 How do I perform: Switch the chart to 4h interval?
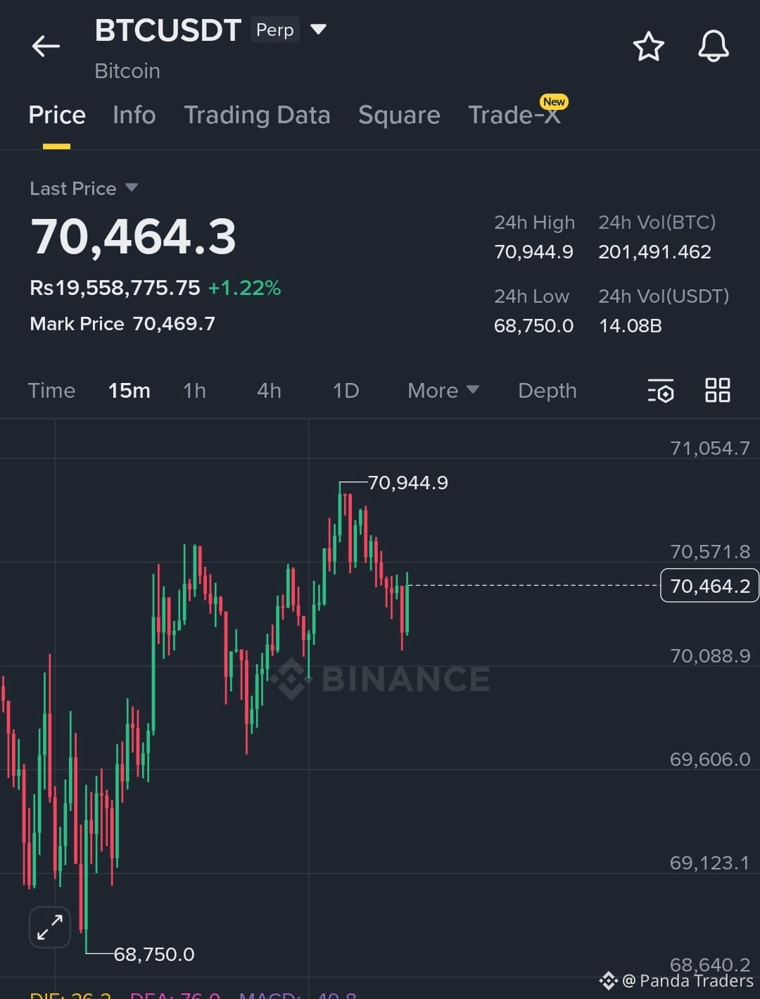pos(269,391)
